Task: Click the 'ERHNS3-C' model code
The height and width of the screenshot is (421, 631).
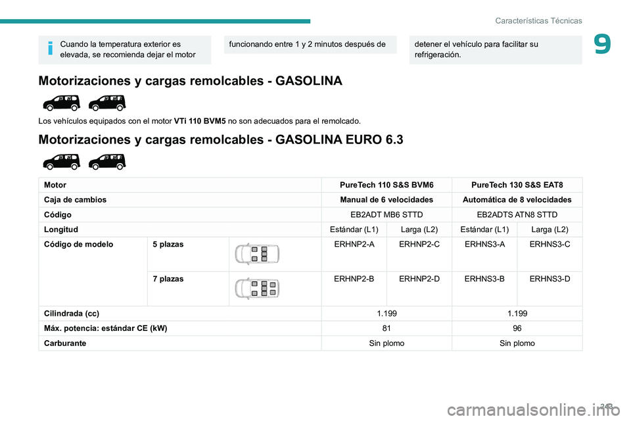Action: point(549,244)
